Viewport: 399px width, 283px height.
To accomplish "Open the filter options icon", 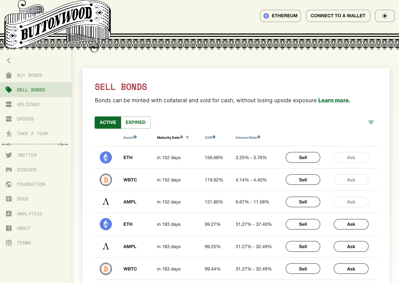I will pyautogui.click(x=371, y=123).
